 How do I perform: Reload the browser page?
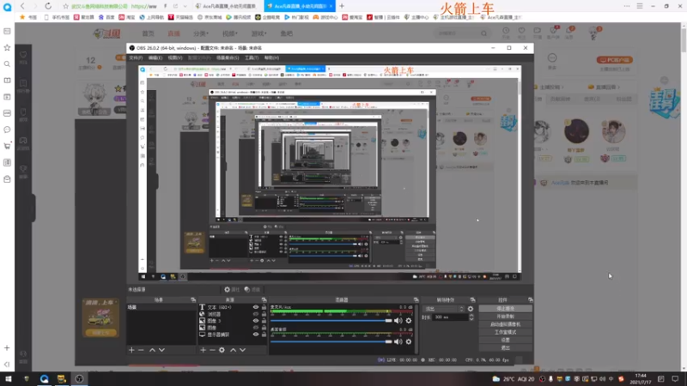(48, 6)
